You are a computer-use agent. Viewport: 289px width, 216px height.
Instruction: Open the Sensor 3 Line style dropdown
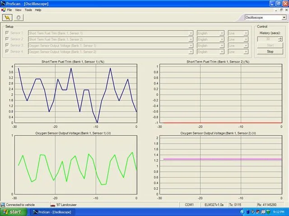[238, 45]
